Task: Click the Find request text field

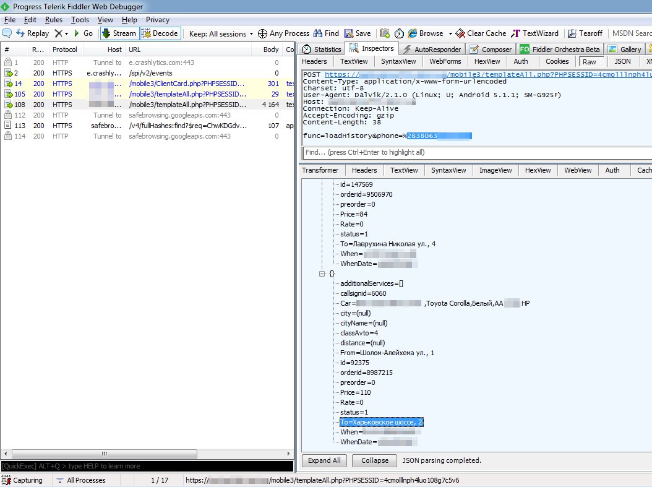Action: (478, 153)
